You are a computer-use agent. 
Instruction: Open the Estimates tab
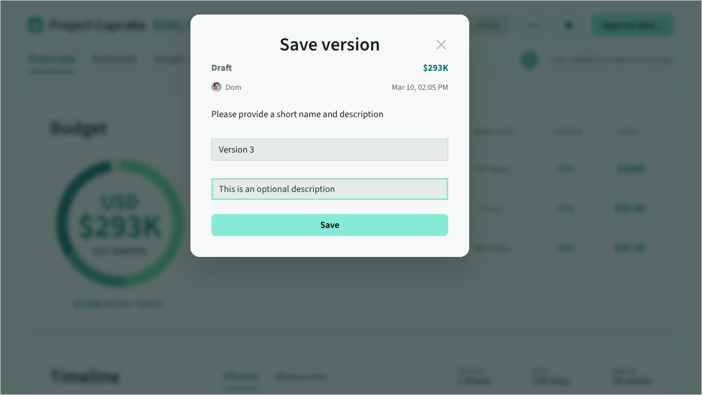click(x=114, y=59)
